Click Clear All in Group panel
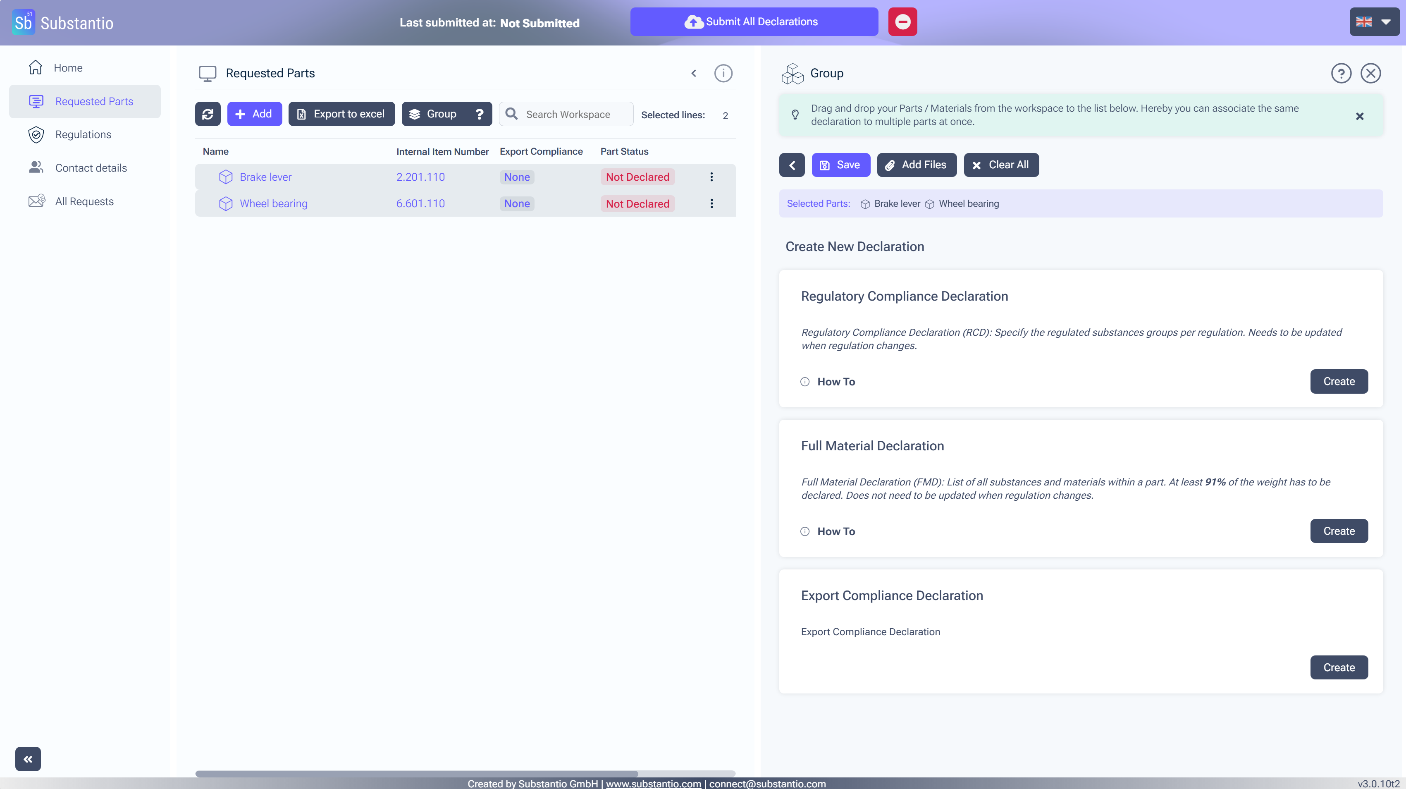 pyautogui.click(x=1000, y=165)
